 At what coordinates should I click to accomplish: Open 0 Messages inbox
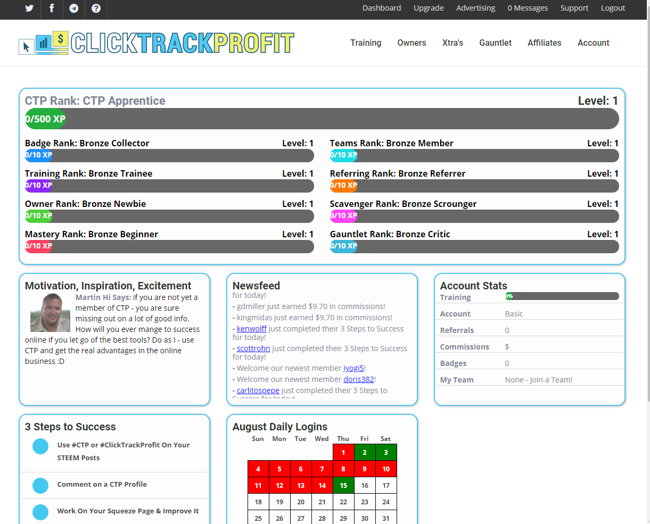pyautogui.click(x=528, y=8)
